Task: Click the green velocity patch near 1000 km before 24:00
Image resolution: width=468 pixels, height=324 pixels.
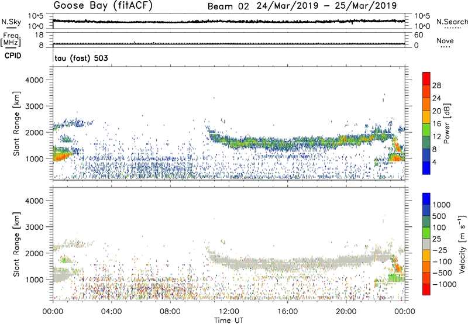Action: tap(396, 278)
